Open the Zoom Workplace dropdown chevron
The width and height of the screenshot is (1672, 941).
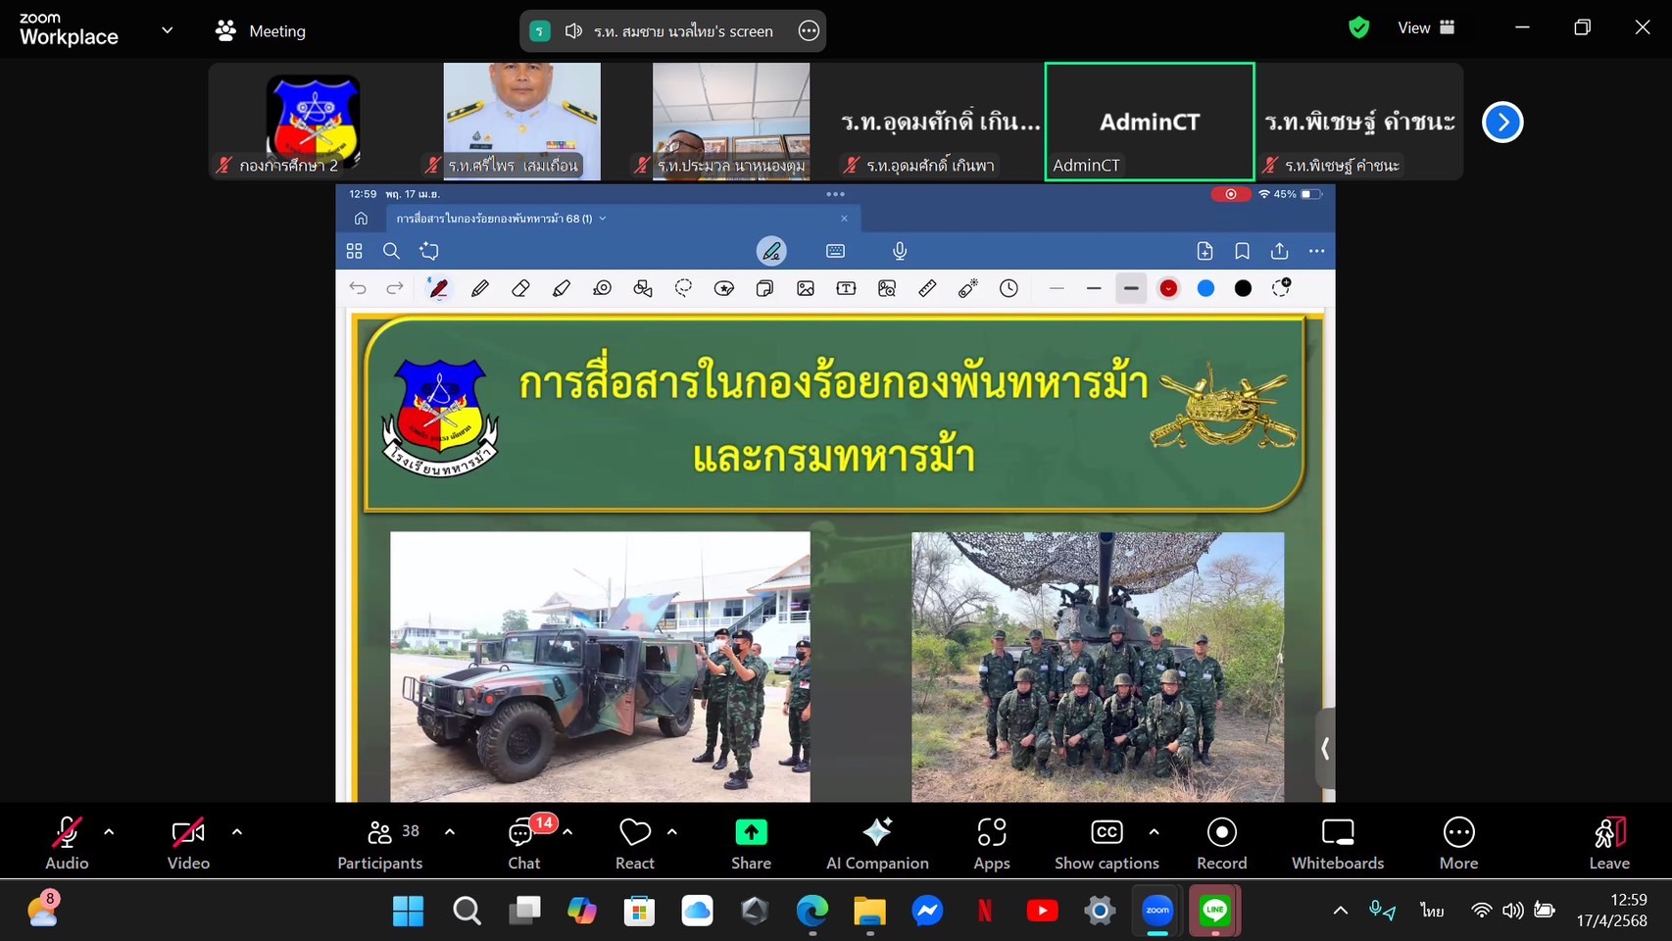click(168, 30)
